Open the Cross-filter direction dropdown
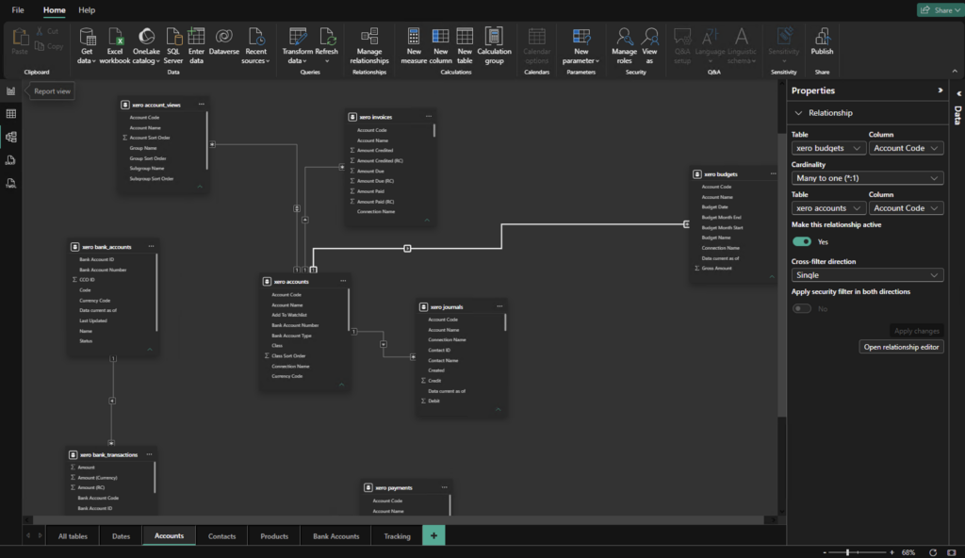 [867, 275]
